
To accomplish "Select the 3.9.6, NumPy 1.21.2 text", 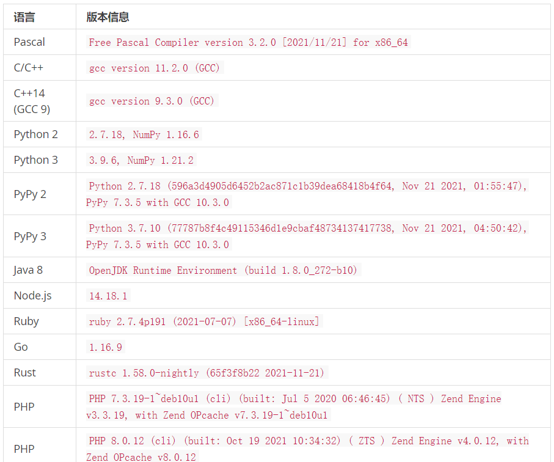I will [141, 160].
